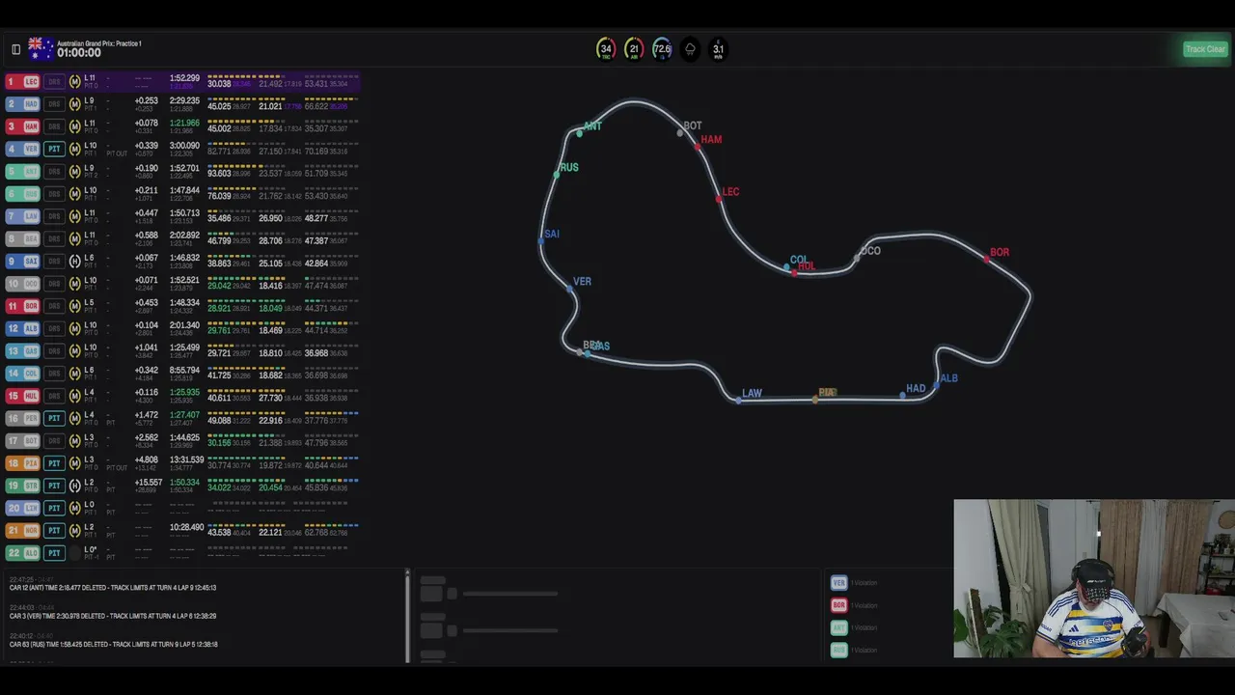The height and width of the screenshot is (695, 1235).
Task: Click COL's lap time 8:55.794
Action: pyautogui.click(x=184, y=371)
